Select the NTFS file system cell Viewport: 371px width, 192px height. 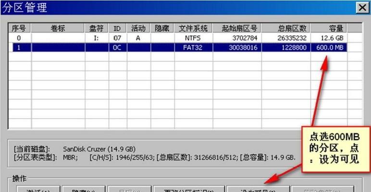[193, 38]
